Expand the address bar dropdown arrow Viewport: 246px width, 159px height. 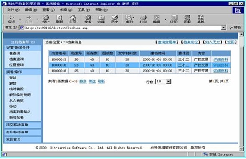tap(223, 28)
